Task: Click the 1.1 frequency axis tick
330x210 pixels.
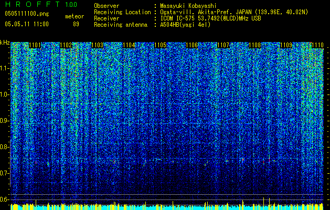Action: click(4, 68)
